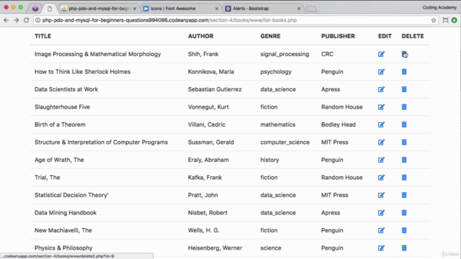This screenshot has height=259, width=461.
Task: Edit Statistical Decision Theory record
Action: pyautogui.click(x=381, y=195)
